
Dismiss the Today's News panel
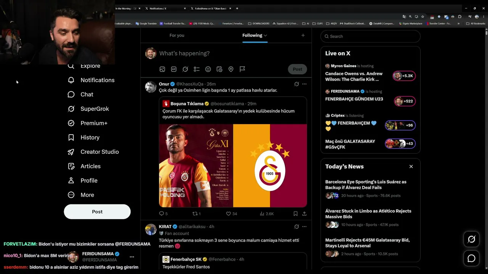pyautogui.click(x=411, y=167)
